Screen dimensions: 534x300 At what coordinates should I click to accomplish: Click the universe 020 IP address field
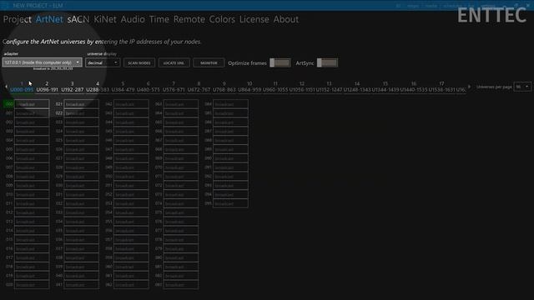pyautogui.click(x=32, y=285)
